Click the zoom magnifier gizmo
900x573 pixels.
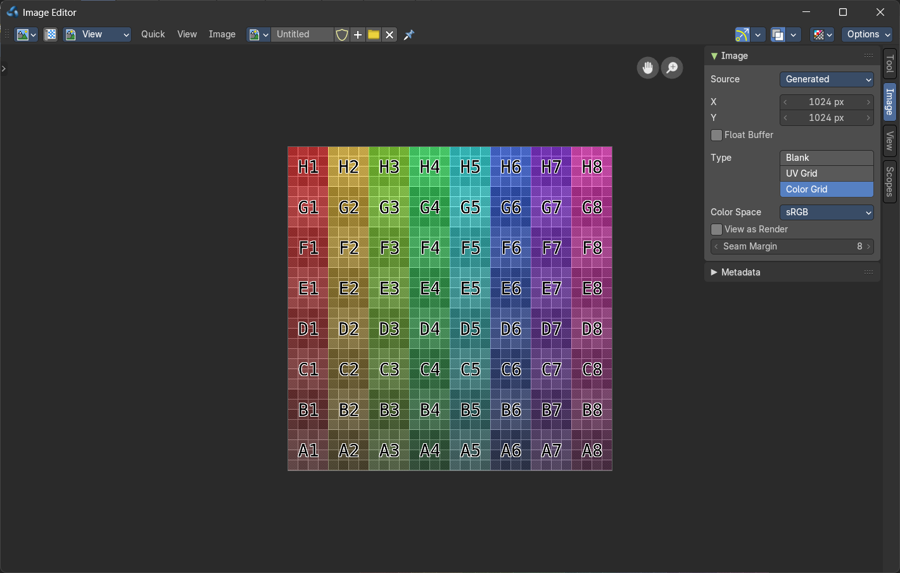click(672, 68)
